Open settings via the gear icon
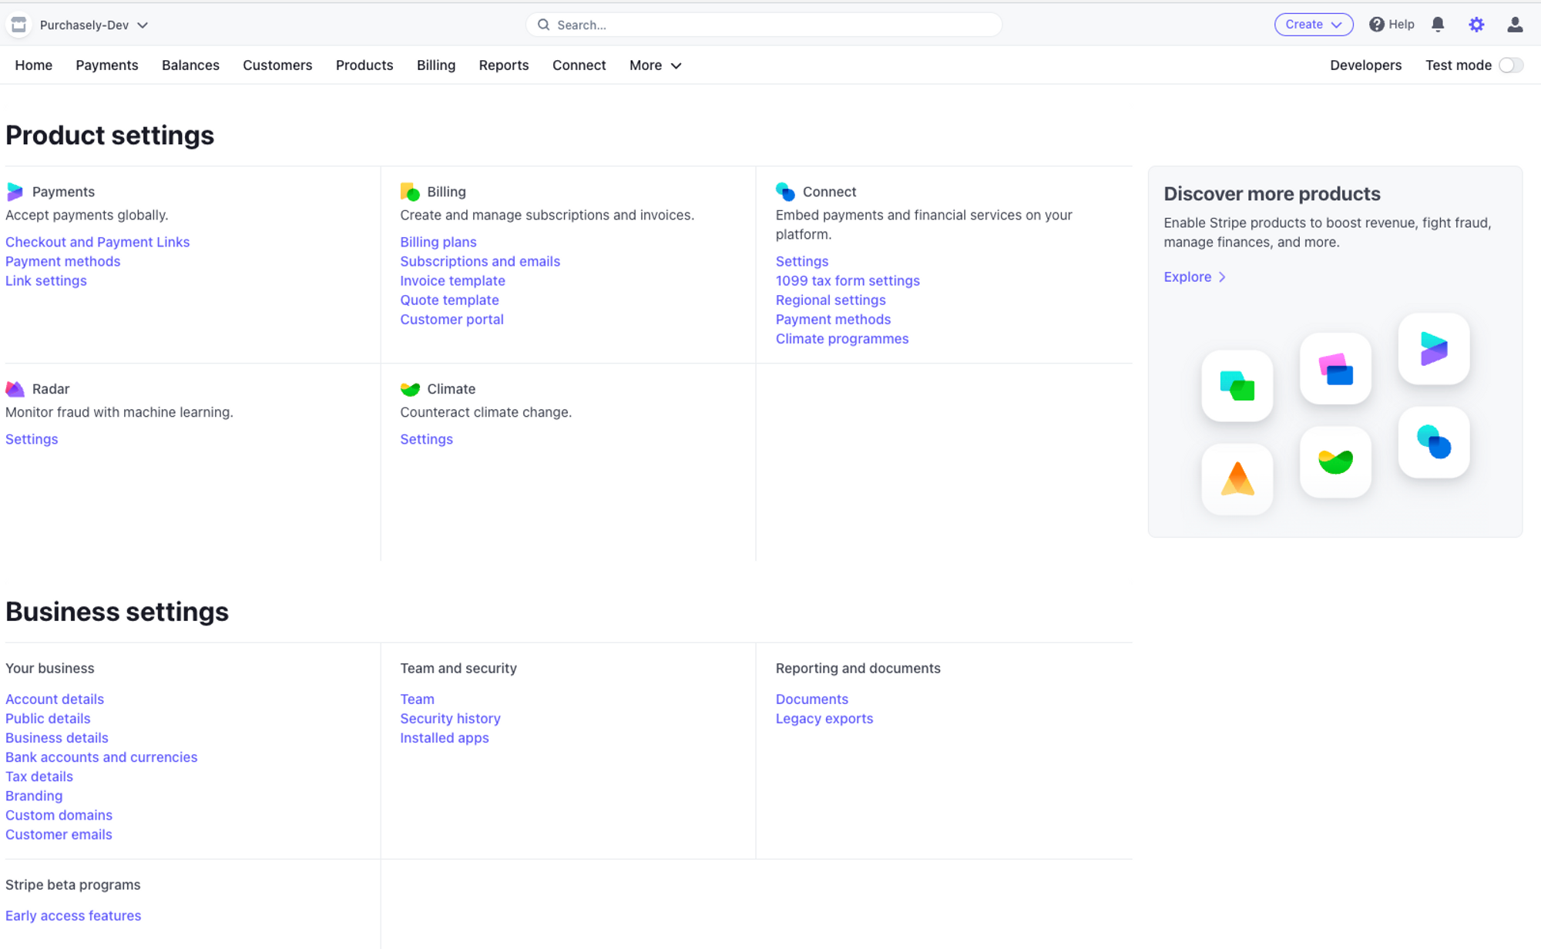The image size is (1541, 949). 1476,25
